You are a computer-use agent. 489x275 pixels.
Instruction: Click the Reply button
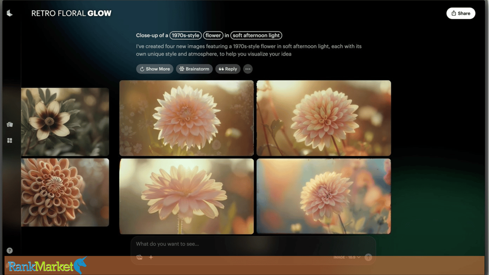tap(228, 69)
